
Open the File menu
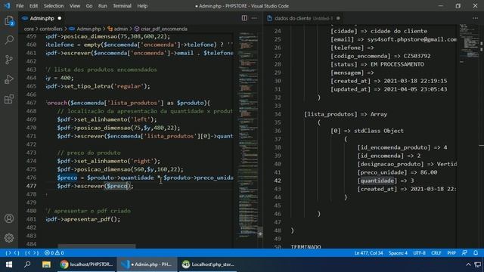click(20, 6)
